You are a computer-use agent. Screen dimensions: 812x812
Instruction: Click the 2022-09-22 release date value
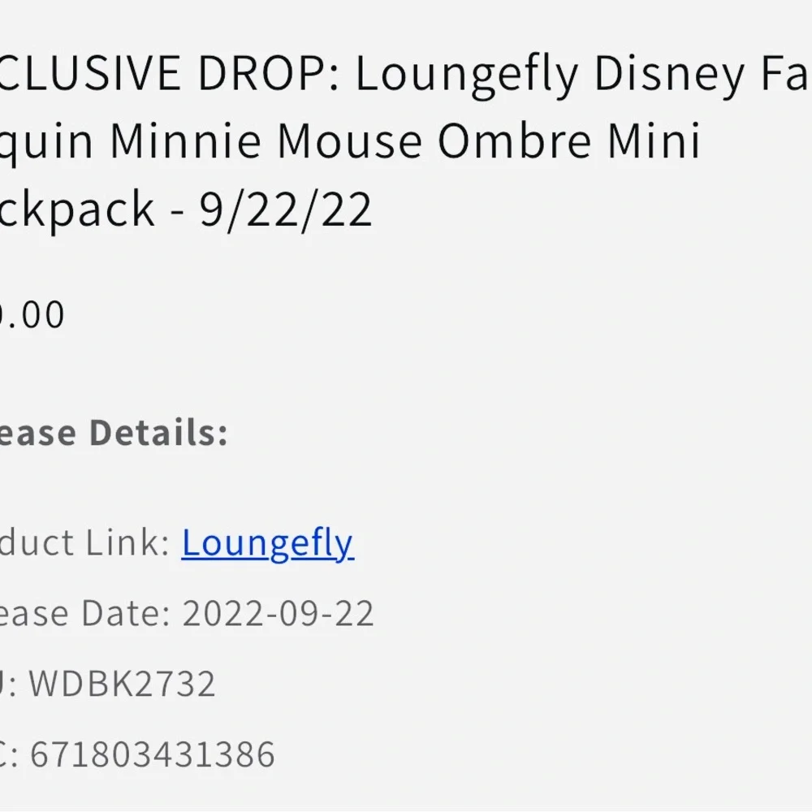point(278,614)
